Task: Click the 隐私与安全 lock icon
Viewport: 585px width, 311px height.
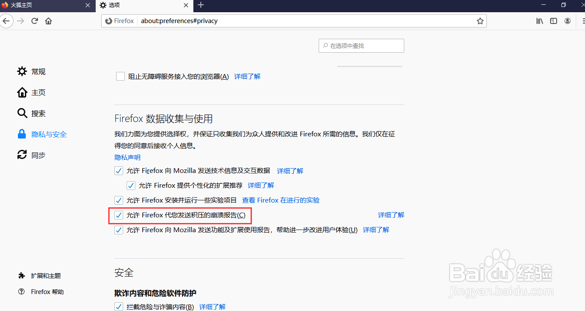Action: (22, 134)
